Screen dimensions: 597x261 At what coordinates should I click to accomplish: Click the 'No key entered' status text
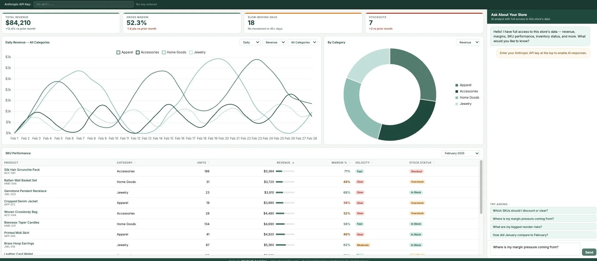(146, 4)
